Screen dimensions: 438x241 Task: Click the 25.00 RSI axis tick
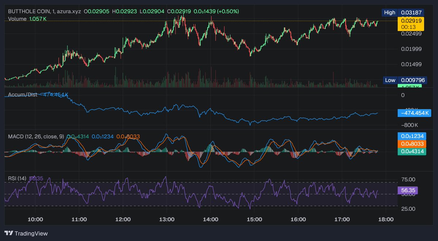[x=408, y=209]
